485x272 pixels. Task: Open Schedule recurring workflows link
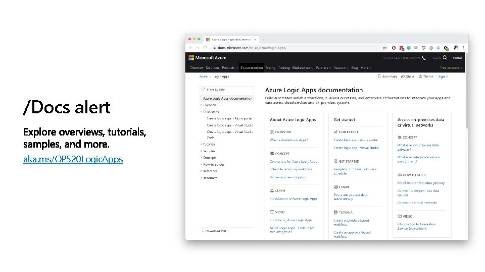(291, 169)
